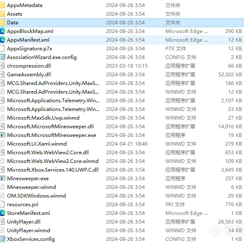Click the file icon of Microsoft.UI.Xaml.winmd
This screenshot has height=245, width=252.
[x=2, y=144]
